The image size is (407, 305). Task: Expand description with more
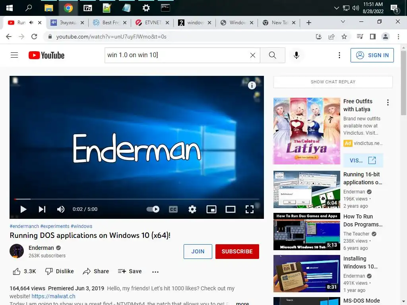coord(242,303)
